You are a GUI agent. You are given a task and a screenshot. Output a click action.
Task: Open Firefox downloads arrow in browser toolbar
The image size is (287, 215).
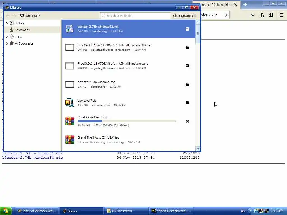pos(253,15)
